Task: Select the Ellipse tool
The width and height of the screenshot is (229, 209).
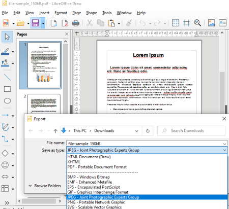Action: tap(7, 101)
